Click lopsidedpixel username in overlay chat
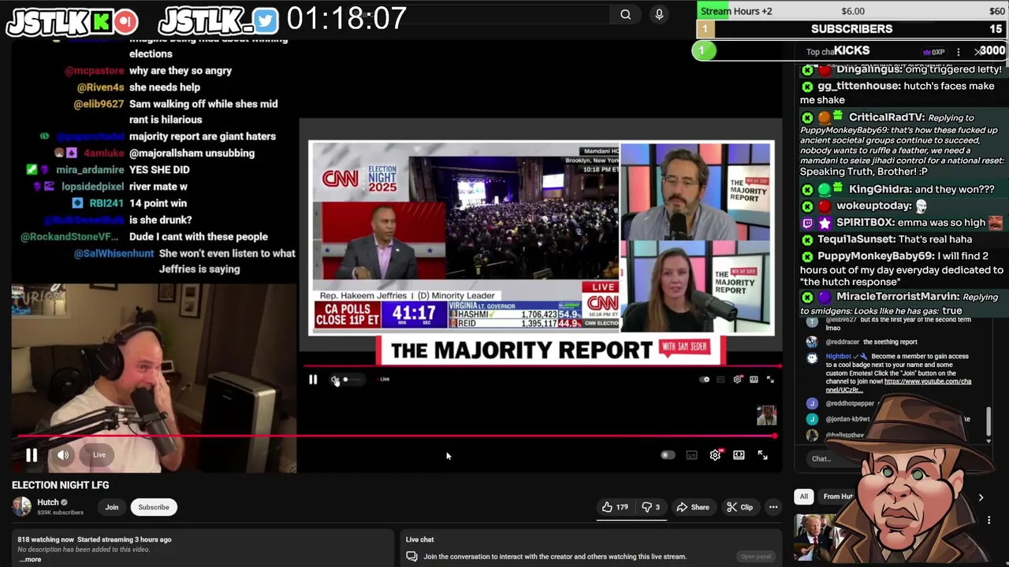 pyautogui.click(x=92, y=187)
